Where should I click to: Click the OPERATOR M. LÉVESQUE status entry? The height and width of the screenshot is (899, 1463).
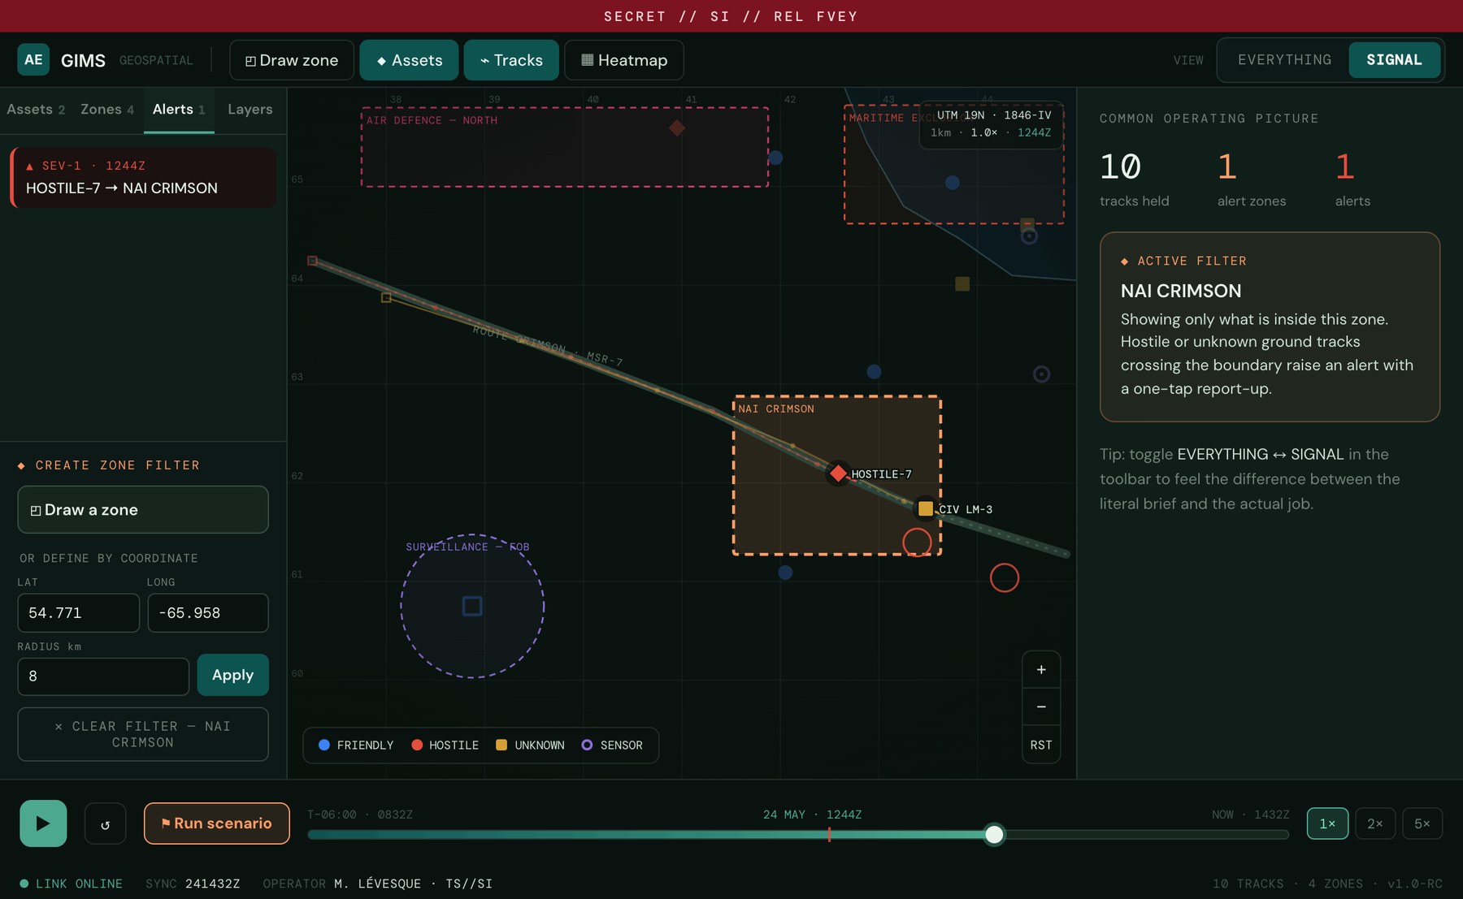point(377,884)
